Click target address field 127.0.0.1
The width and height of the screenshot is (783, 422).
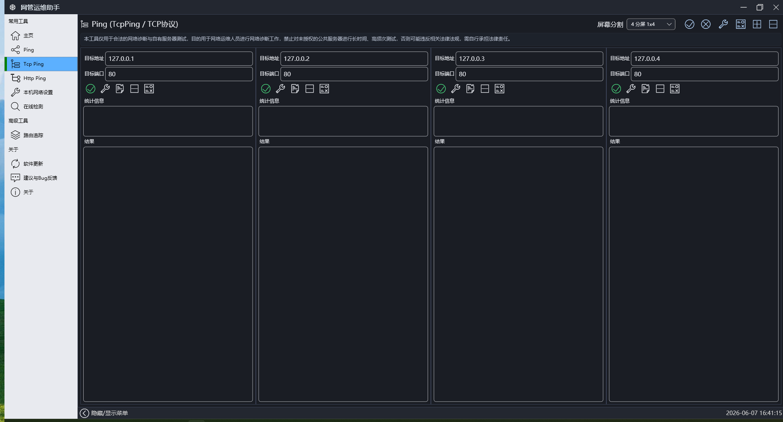tap(179, 58)
